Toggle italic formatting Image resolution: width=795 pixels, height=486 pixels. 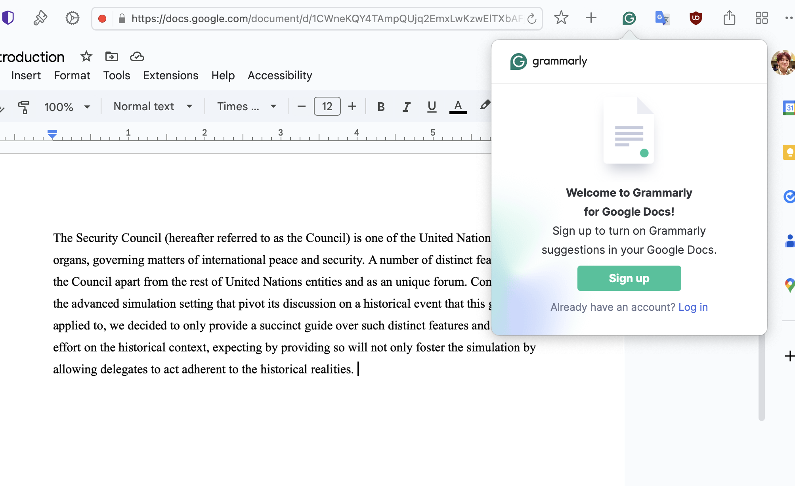click(x=406, y=107)
